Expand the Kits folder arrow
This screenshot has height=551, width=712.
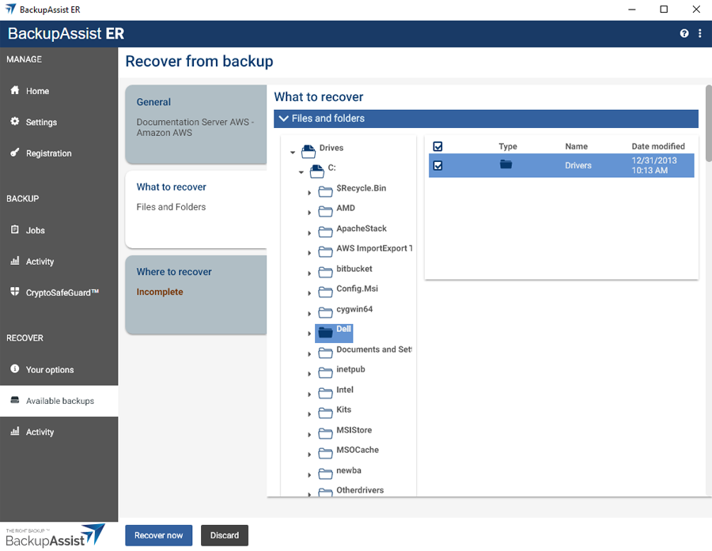(309, 414)
